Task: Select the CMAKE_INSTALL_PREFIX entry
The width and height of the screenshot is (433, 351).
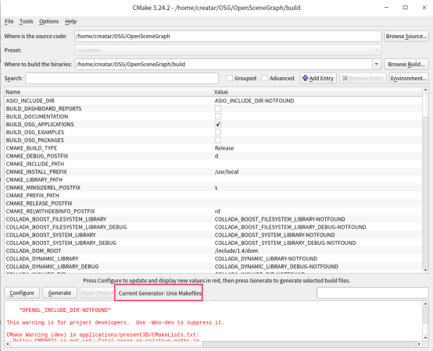Action: tap(37, 172)
